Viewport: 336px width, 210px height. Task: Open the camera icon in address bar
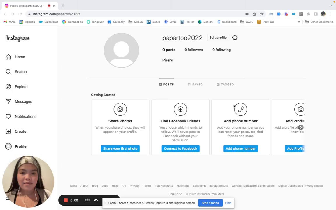(x=247, y=14)
